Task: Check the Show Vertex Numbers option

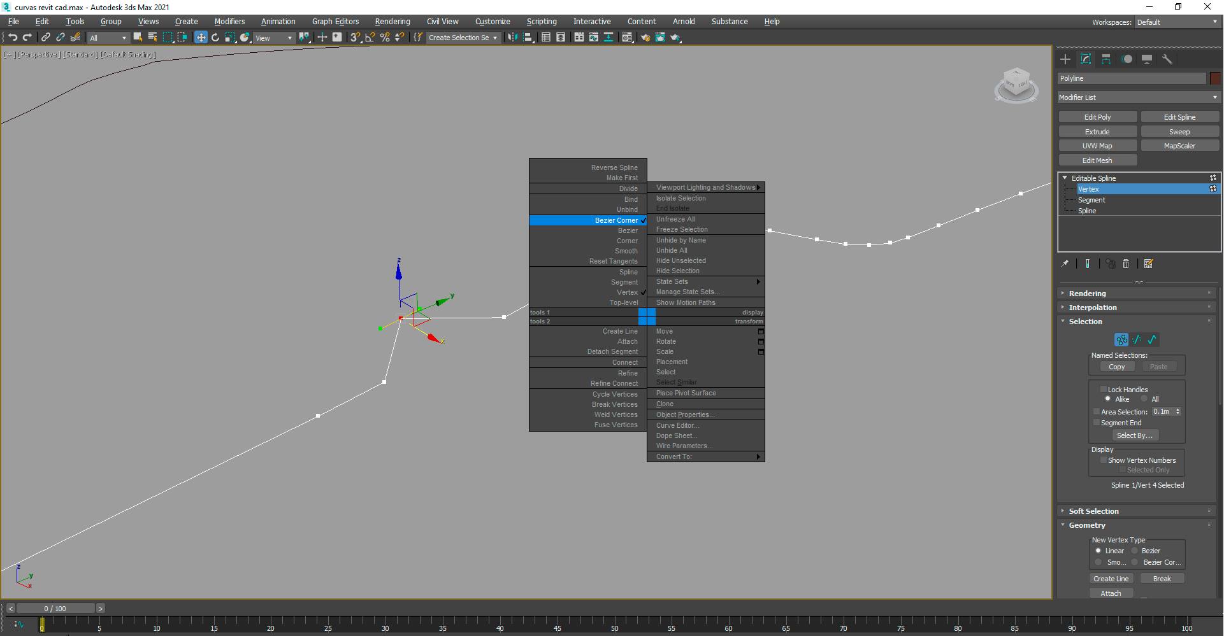Action: 1105,460
